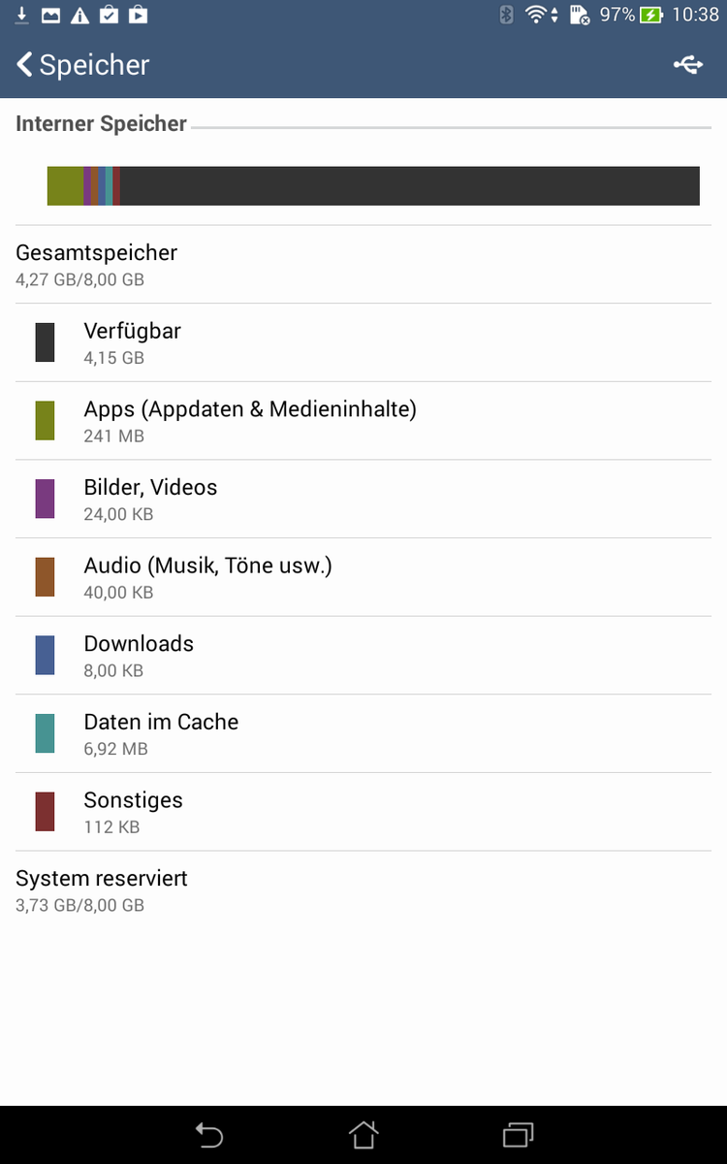This screenshot has height=1164, width=727.
Task: Open the Verfügbar storage entry
Action: [363, 342]
